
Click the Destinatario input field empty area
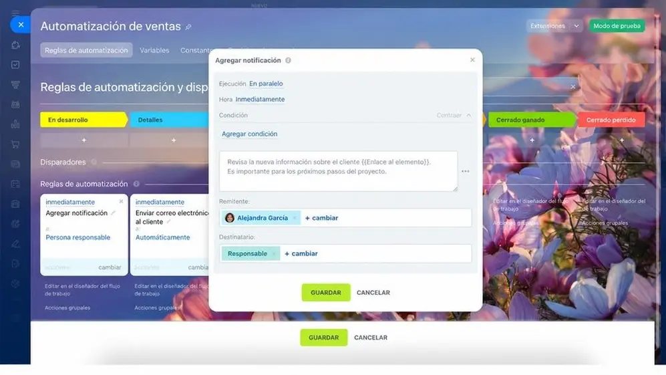coord(395,253)
